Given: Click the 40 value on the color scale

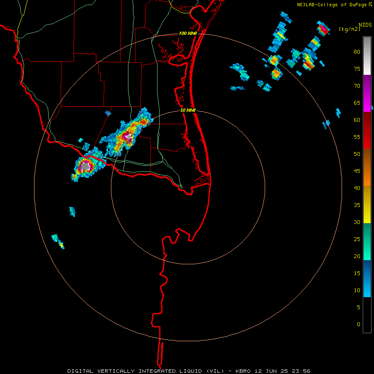Looking at the screenshot, I should (357, 188).
